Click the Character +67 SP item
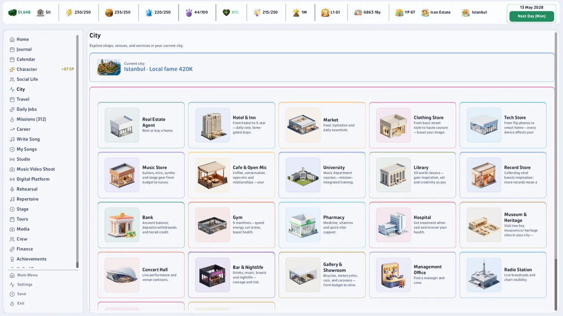The height and width of the screenshot is (316, 563). pos(41,69)
